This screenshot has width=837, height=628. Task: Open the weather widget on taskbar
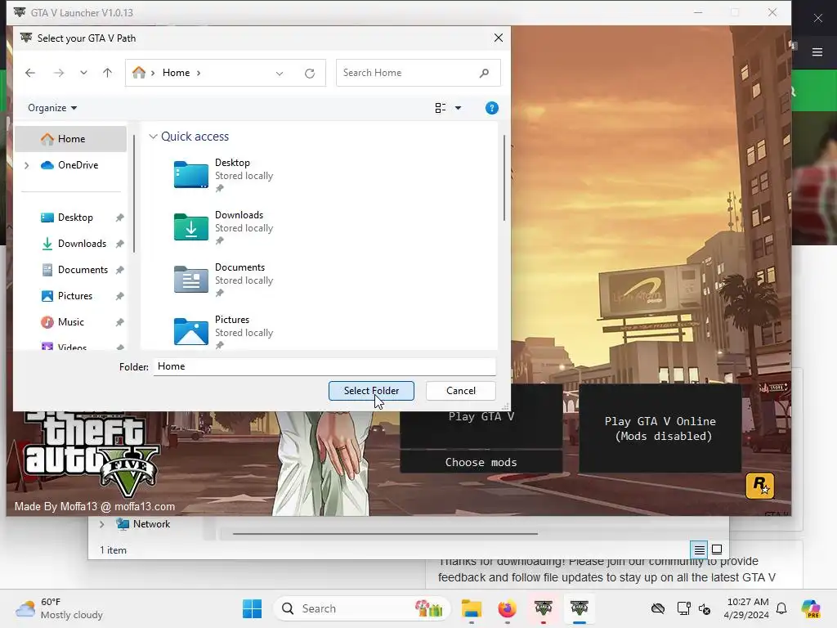point(59,608)
